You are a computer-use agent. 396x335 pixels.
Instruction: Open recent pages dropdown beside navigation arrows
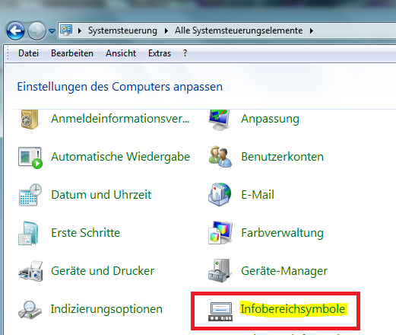(x=52, y=31)
